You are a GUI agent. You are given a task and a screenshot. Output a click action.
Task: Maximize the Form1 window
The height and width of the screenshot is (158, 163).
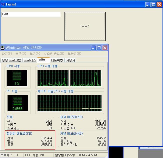[153, 4]
